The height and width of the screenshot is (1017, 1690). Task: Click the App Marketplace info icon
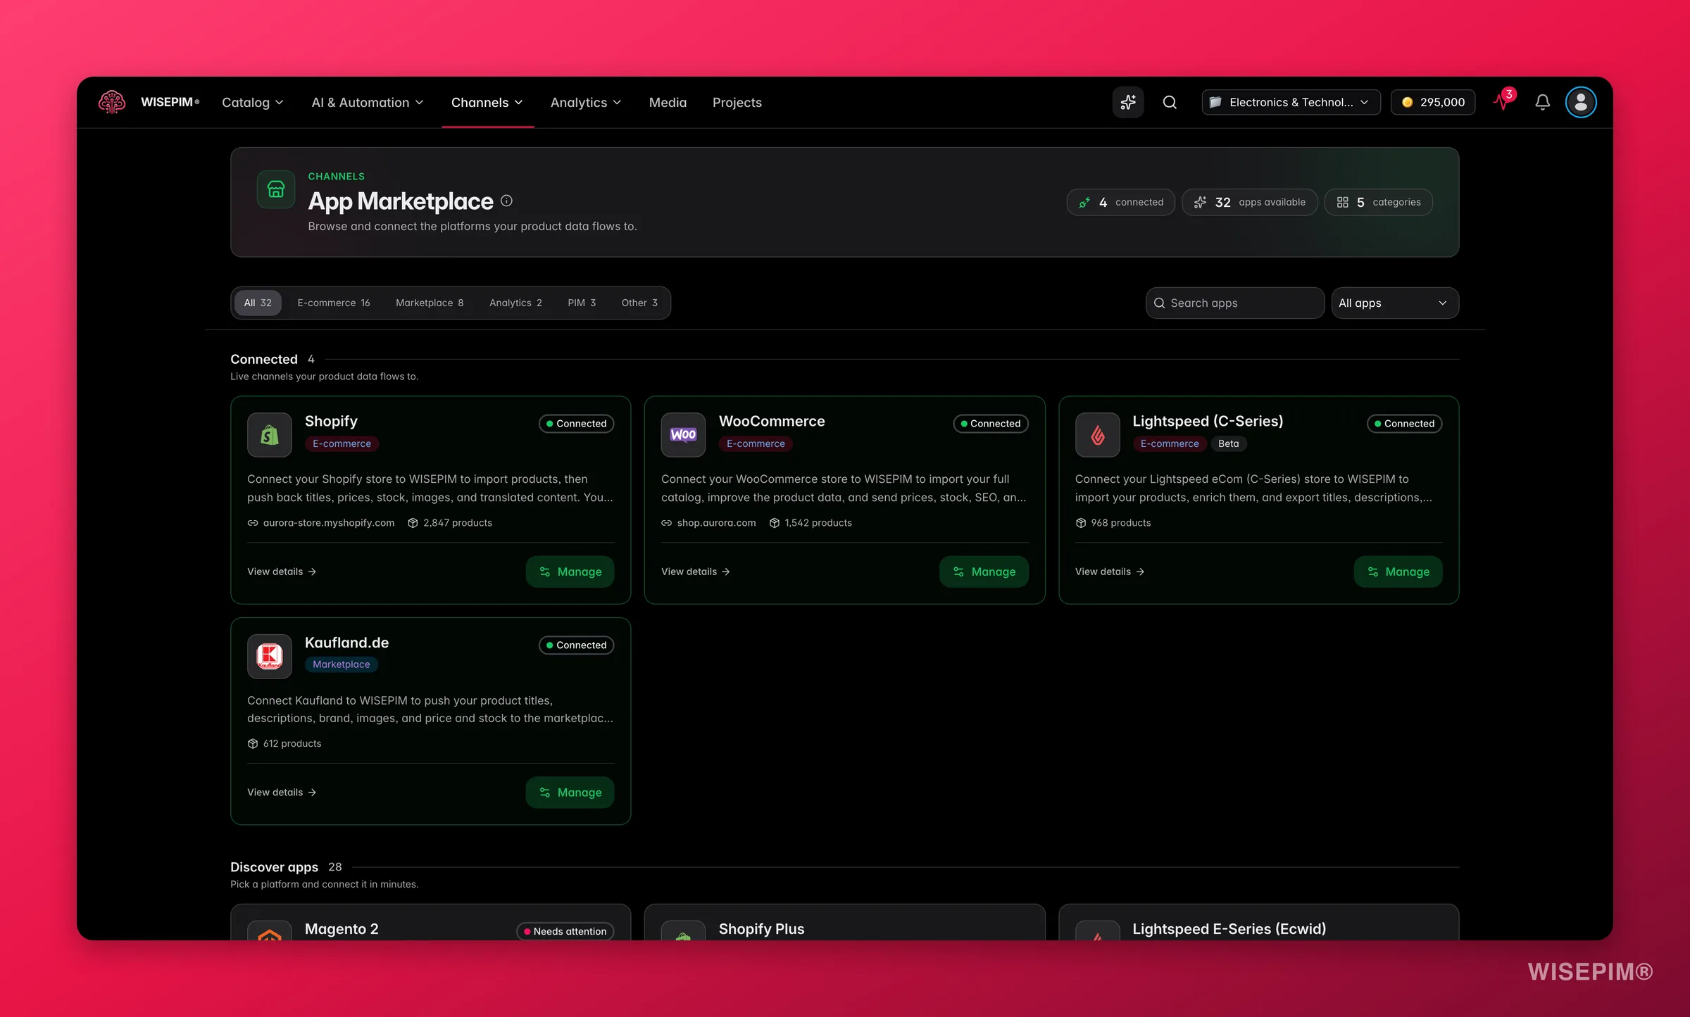tap(506, 201)
